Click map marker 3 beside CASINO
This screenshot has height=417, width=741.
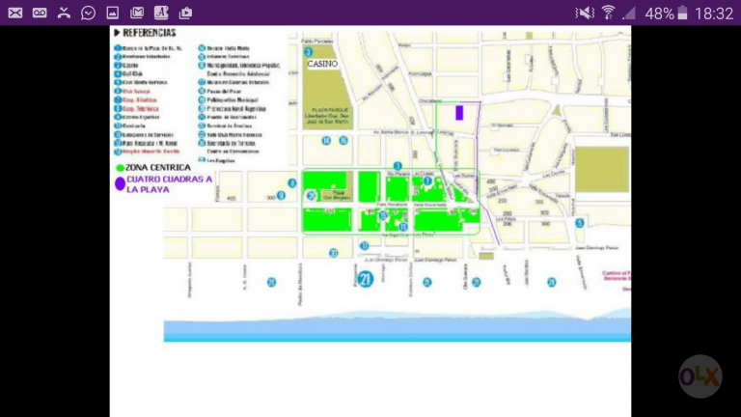(309, 52)
